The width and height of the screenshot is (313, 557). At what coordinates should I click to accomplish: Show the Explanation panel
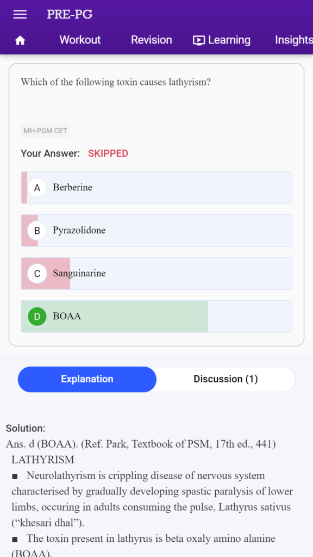pos(87,379)
